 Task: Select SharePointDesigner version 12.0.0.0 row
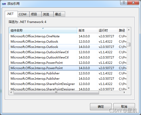tap(68, 84)
